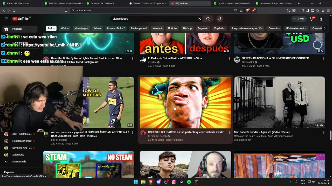Open HooplaKidz Brasil subscription in sidebar
Screen dimensions: 332x186
pyautogui.click(x=19, y=141)
